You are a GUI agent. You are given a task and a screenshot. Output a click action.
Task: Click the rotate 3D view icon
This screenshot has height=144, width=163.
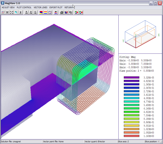3,12
